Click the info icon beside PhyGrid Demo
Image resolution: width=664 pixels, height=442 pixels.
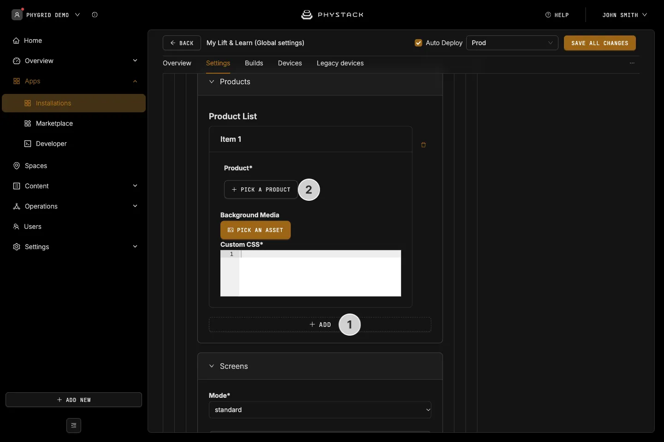pyautogui.click(x=95, y=15)
